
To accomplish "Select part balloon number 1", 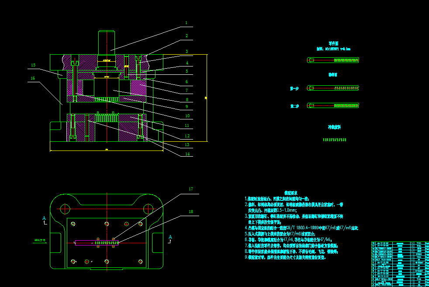I will [186, 23].
